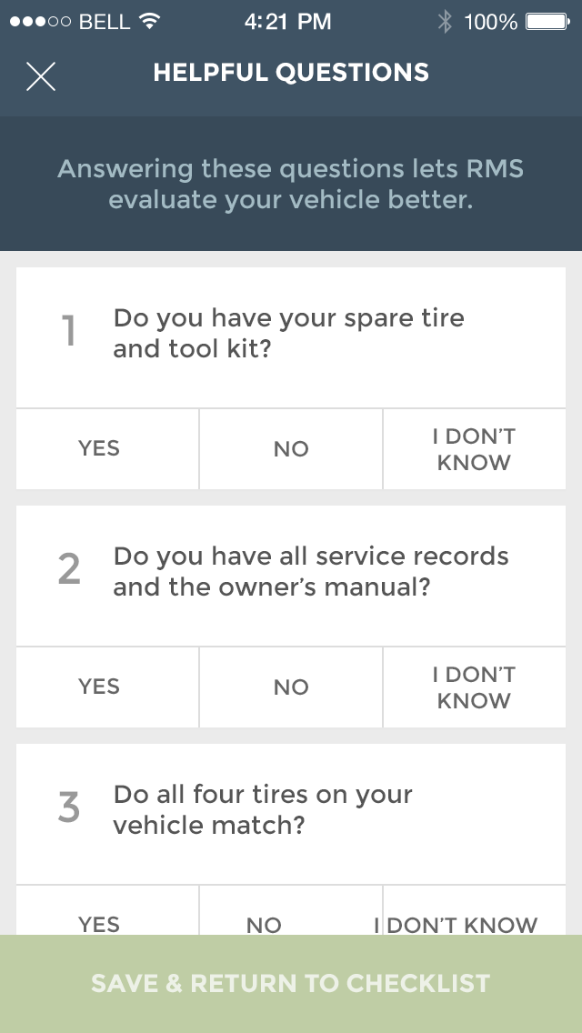The image size is (582, 1033).
Task: Tap the 4:21 PM clock
Action: coord(287,22)
